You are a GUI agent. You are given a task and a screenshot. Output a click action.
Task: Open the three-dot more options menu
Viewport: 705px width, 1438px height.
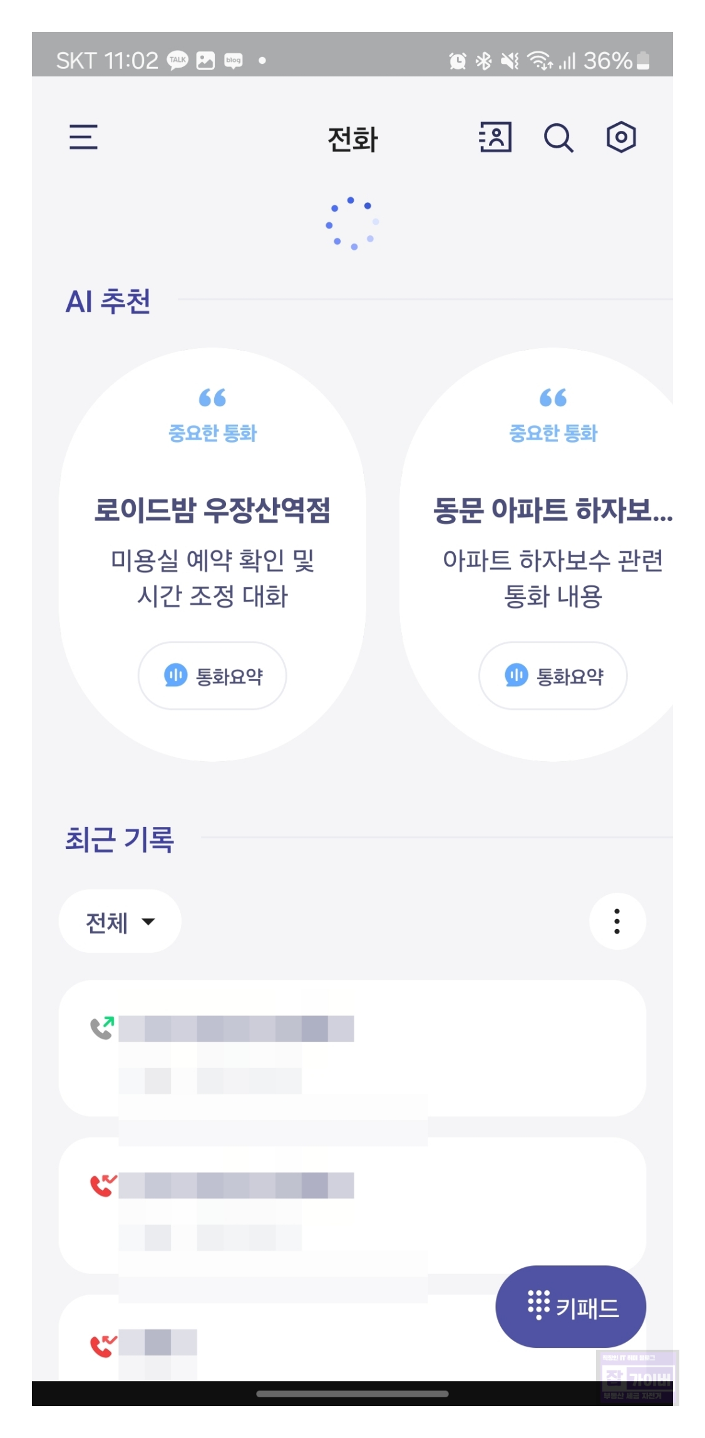tap(617, 922)
